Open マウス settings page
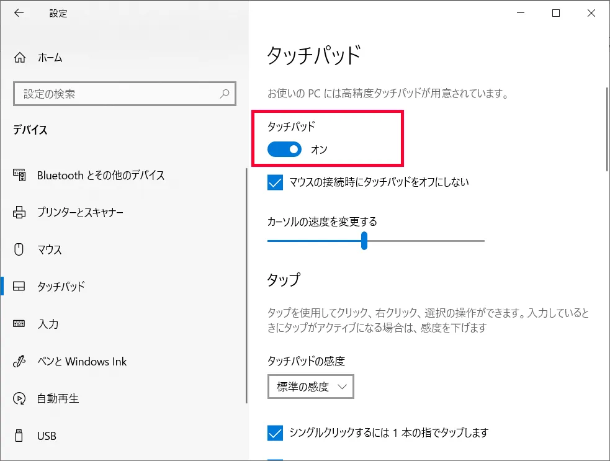Viewport: 610px width, 461px height. pyautogui.click(x=50, y=249)
